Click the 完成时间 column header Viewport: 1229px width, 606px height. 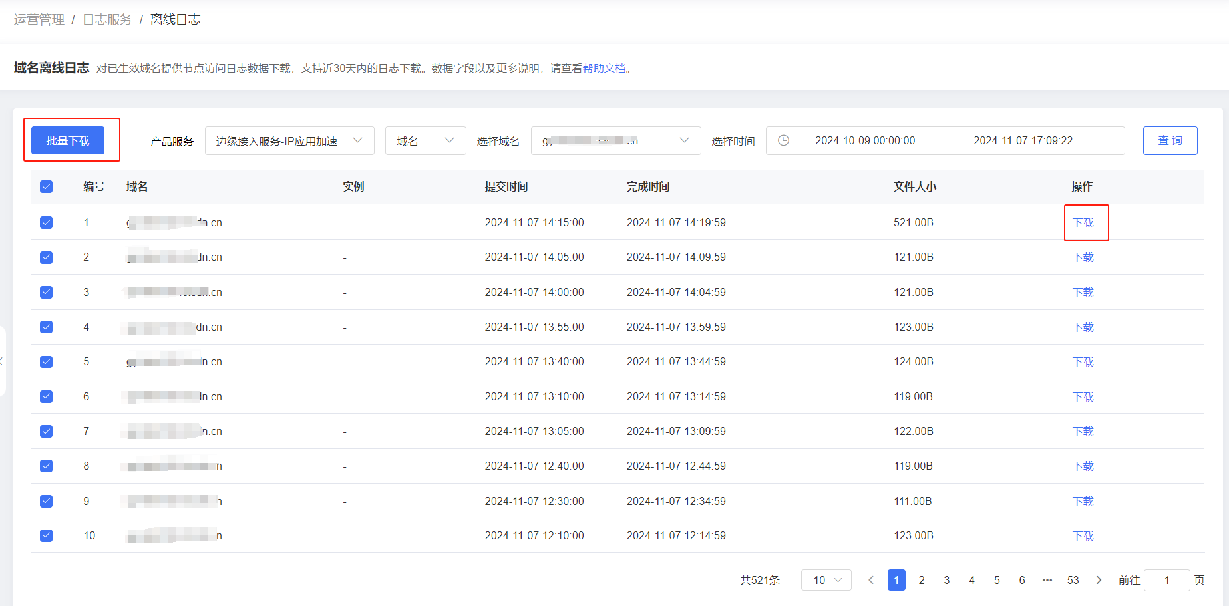[648, 186]
